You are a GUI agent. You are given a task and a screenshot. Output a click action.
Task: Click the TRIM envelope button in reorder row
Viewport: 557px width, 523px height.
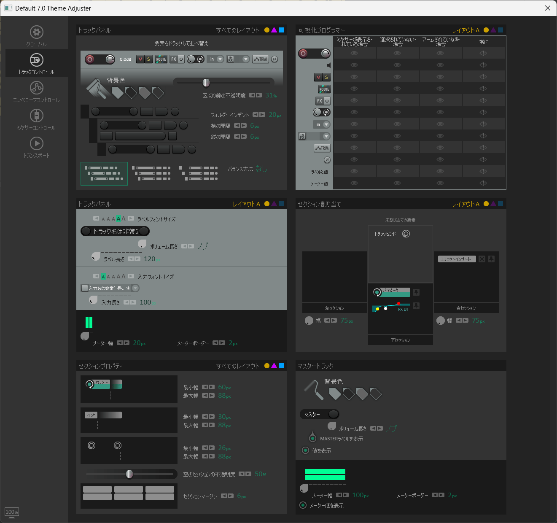261,59
